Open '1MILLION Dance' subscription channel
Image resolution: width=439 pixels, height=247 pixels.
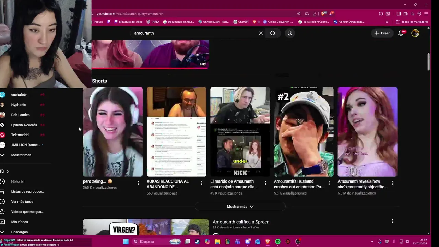[x=25, y=145]
